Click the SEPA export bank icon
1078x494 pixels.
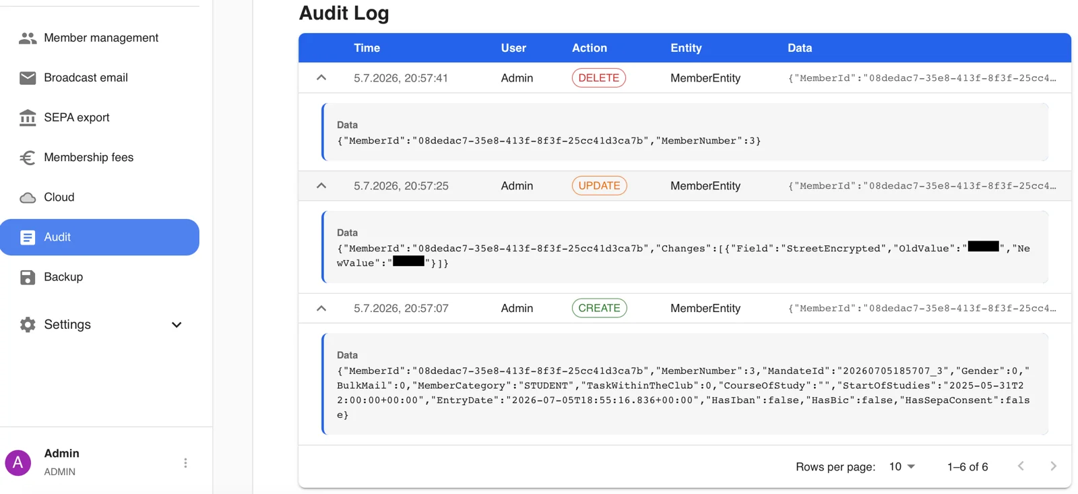point(28,118)
